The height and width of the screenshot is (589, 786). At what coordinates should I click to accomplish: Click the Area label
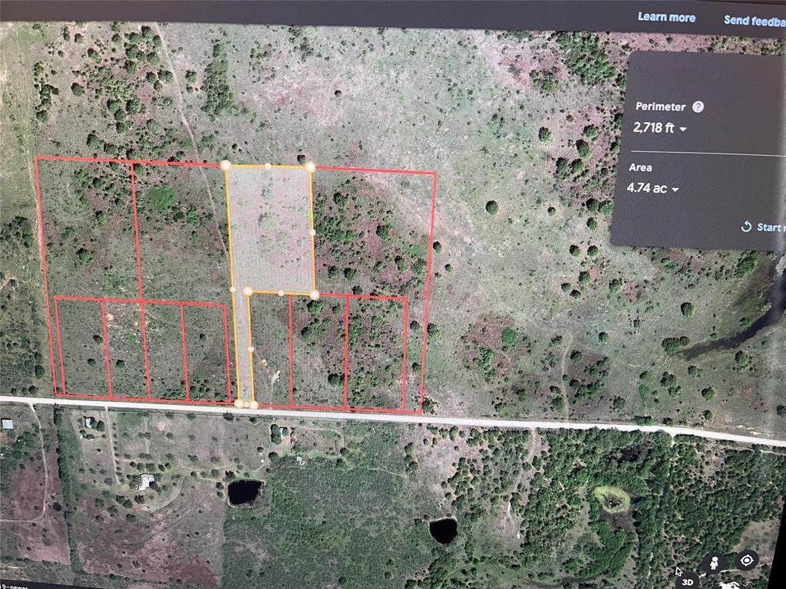tap(640, 167)
